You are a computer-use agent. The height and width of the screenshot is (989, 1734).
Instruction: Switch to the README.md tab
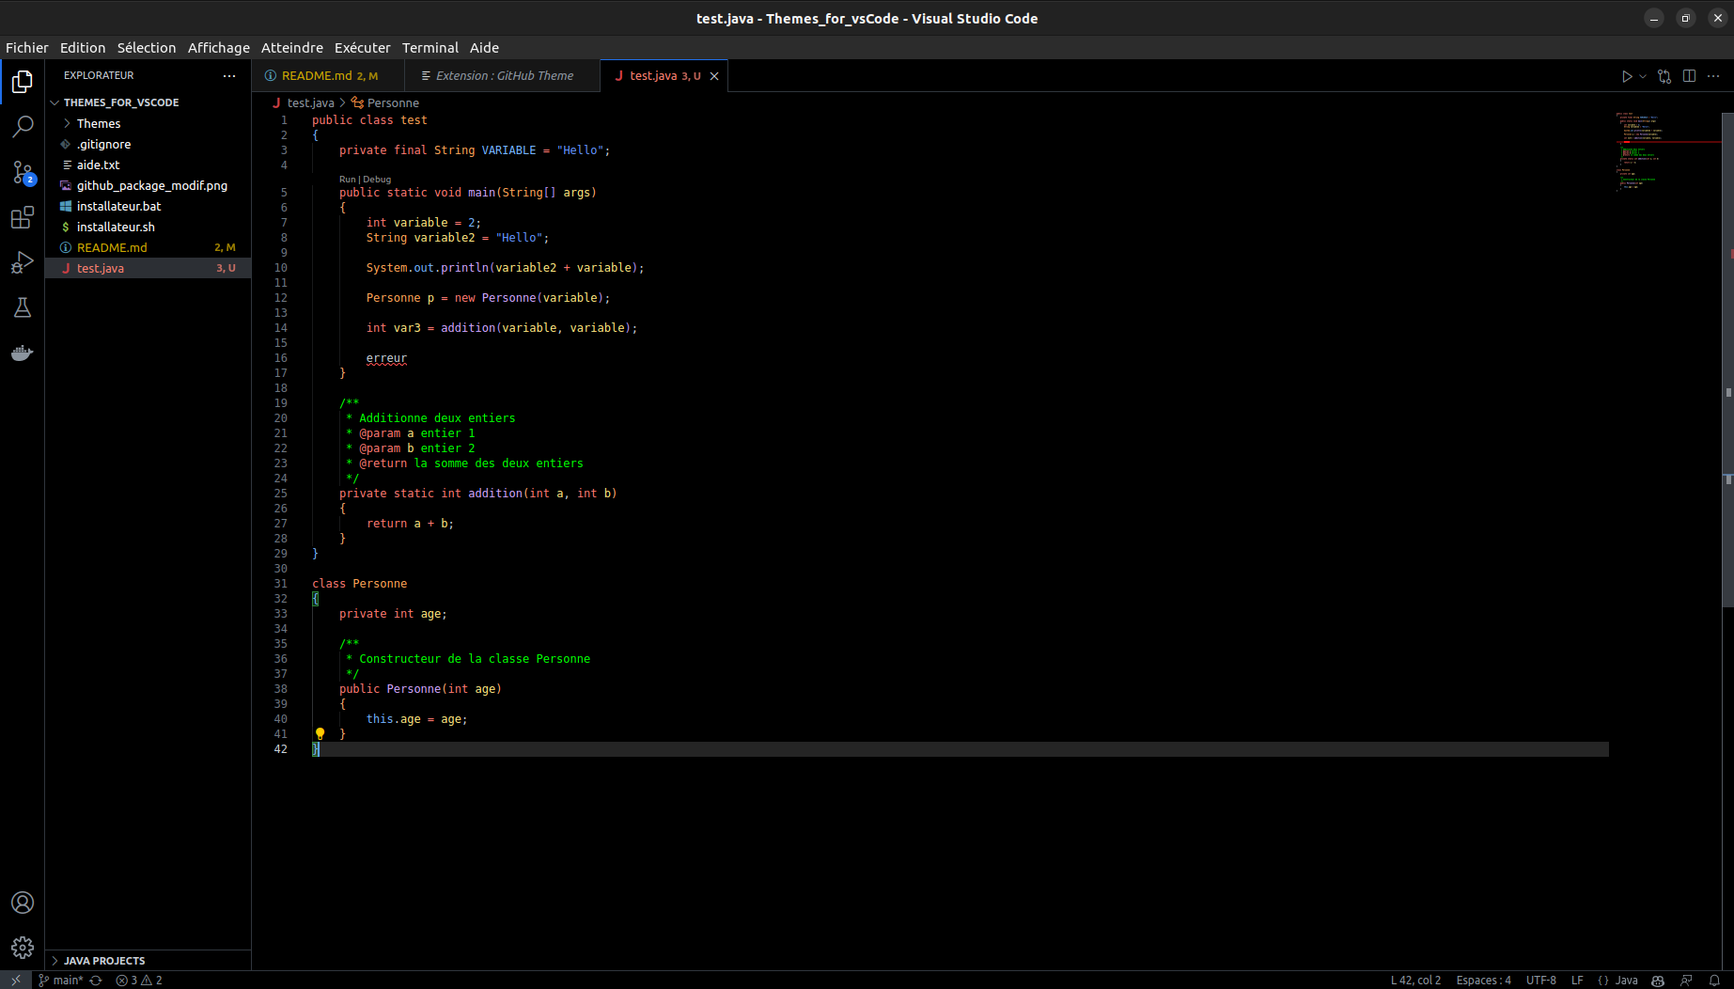(x=317, y=76)
